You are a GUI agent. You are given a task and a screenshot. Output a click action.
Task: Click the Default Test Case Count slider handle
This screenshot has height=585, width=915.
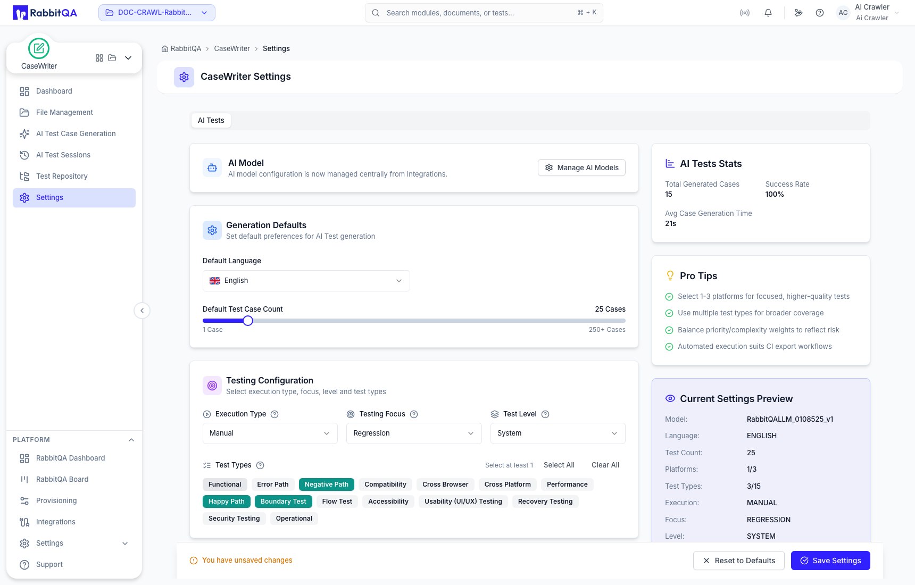tap(248, 321)
